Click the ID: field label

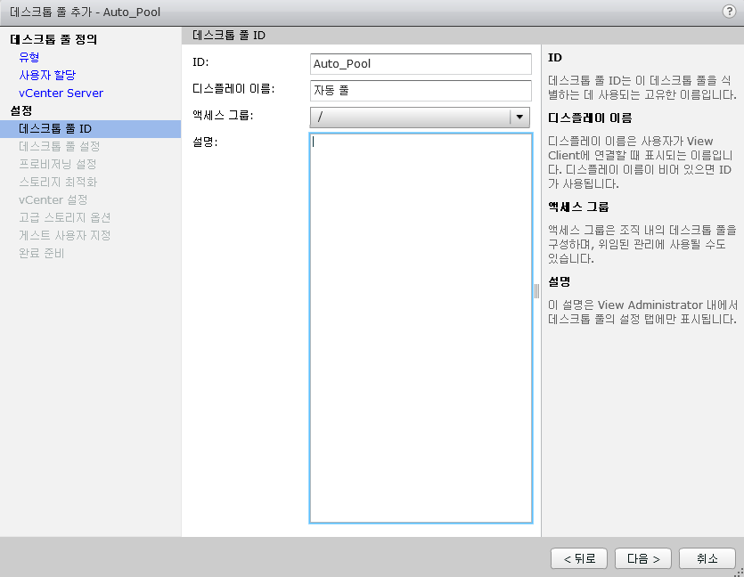point(200,62)
